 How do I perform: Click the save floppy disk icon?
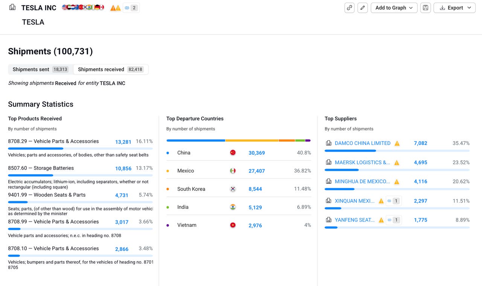click(x=426, y=8)
